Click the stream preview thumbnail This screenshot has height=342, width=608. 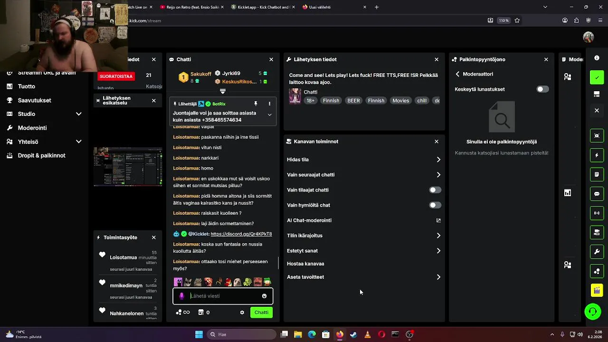point(128,166)
